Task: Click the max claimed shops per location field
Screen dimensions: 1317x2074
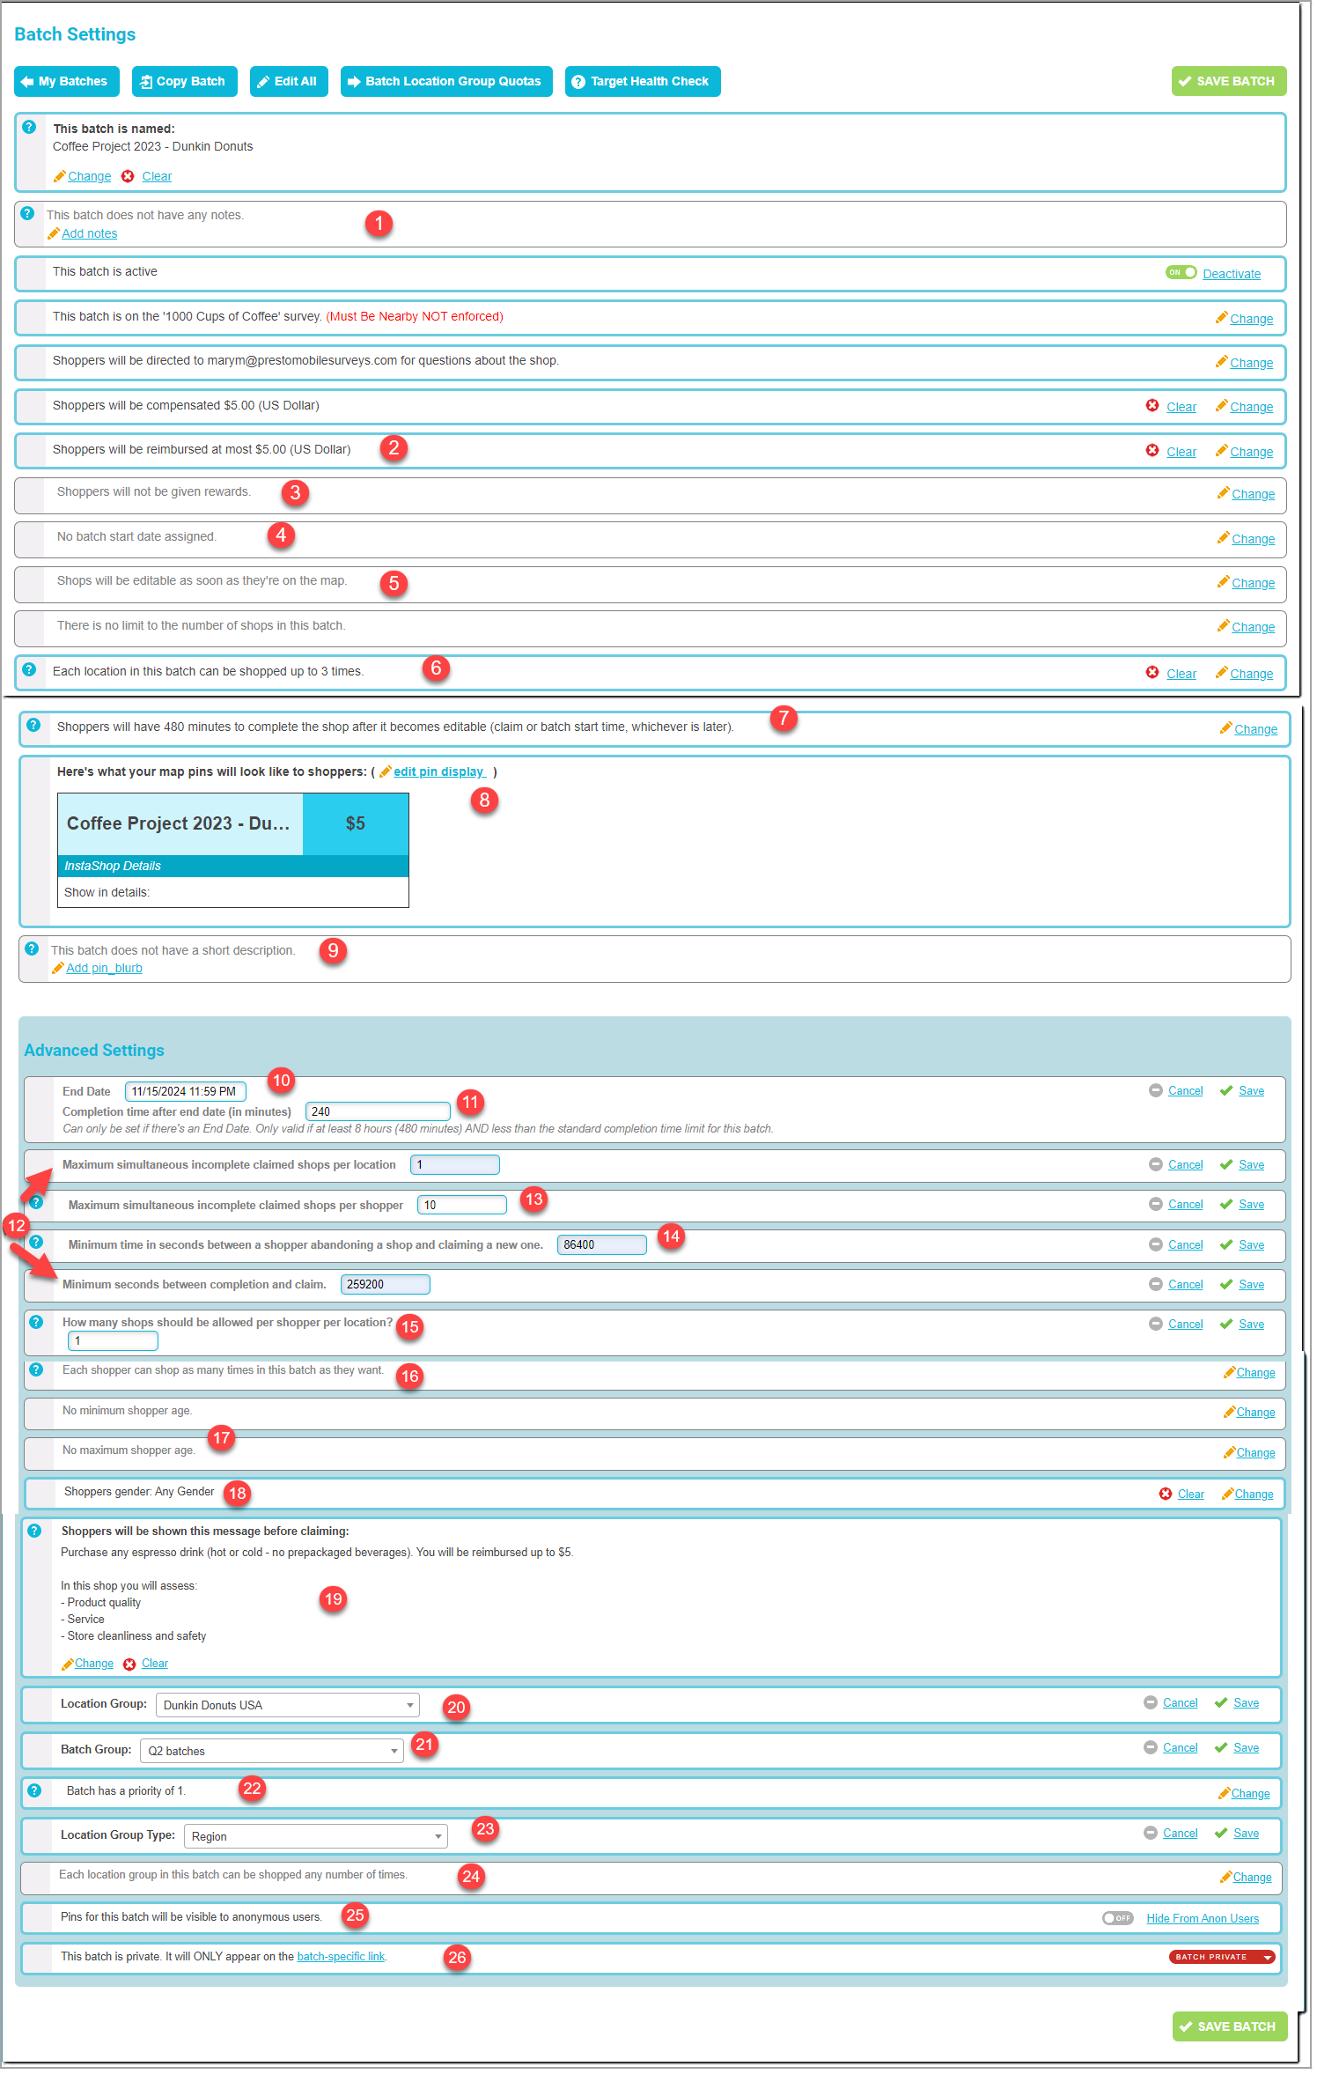Action: (x=455, y=1164)
